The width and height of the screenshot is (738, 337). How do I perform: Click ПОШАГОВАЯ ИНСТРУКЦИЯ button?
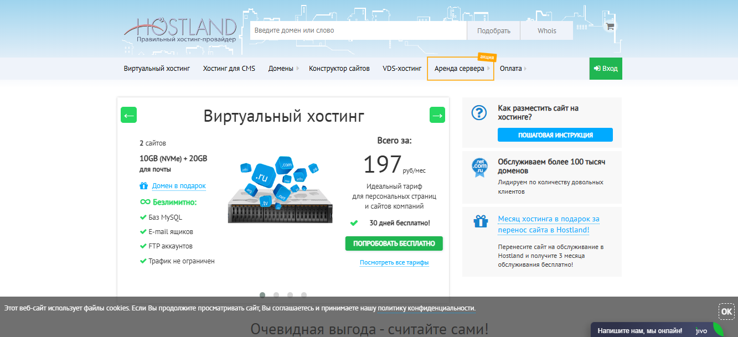[x=555, y=135]
